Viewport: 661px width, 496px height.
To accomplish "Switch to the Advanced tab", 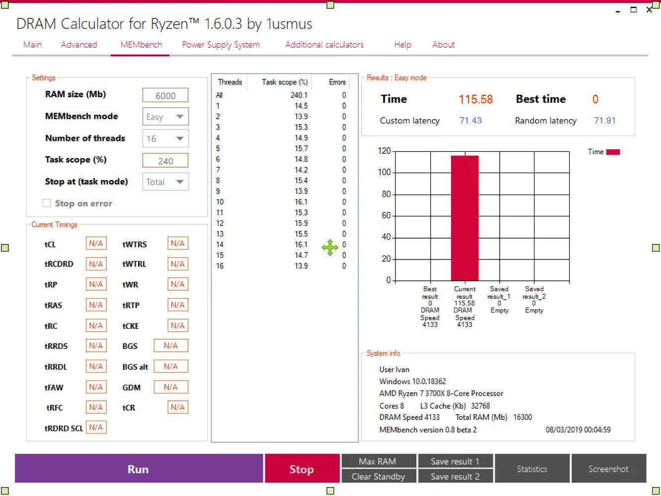I will coord(79,45).
